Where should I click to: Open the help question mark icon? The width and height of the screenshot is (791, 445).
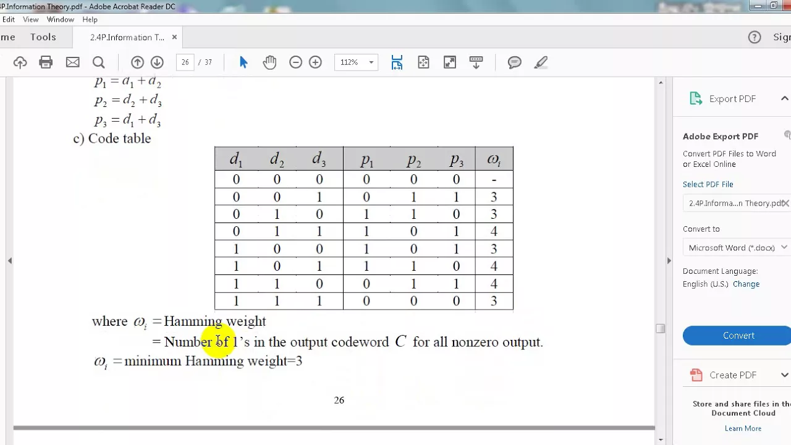[755, 37]
